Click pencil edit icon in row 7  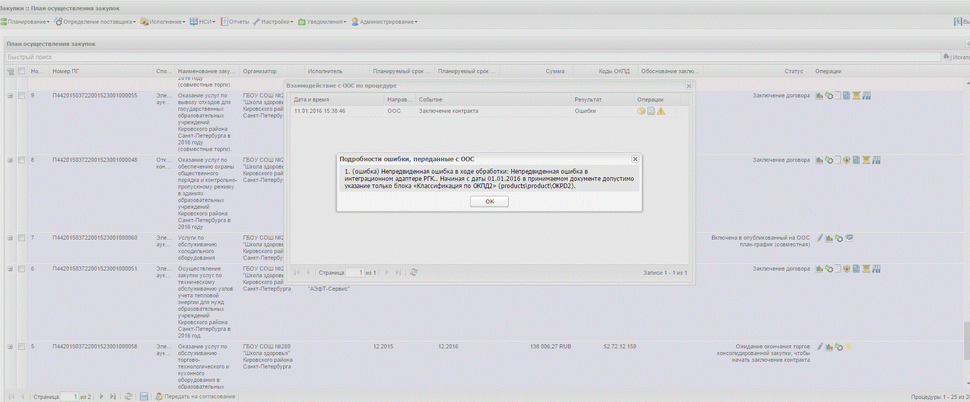click(819, 238)
